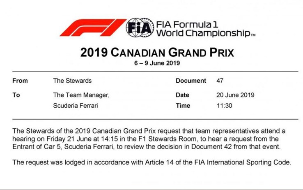Click the bold Document label
The height and width of the screenshot is (190, 303).
coord(191,81)
